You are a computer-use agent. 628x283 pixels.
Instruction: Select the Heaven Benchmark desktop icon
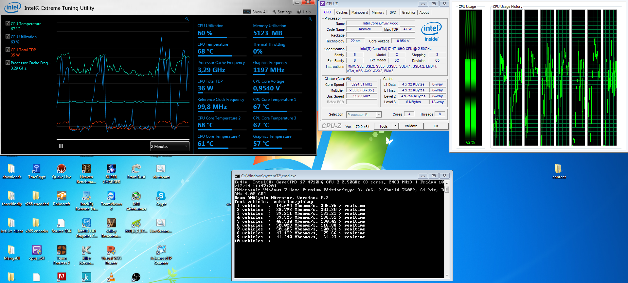(86, 174)
